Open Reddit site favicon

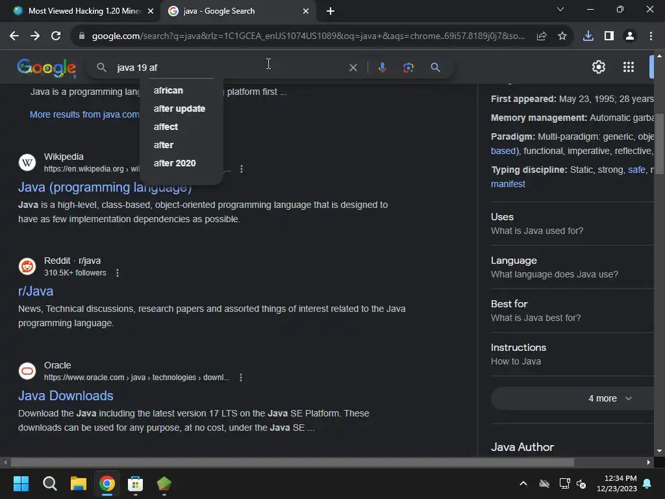(27, 266)
